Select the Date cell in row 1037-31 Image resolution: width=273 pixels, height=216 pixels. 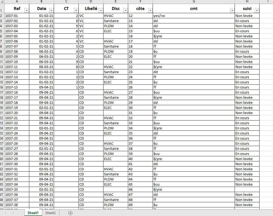[x=41, y=169]
